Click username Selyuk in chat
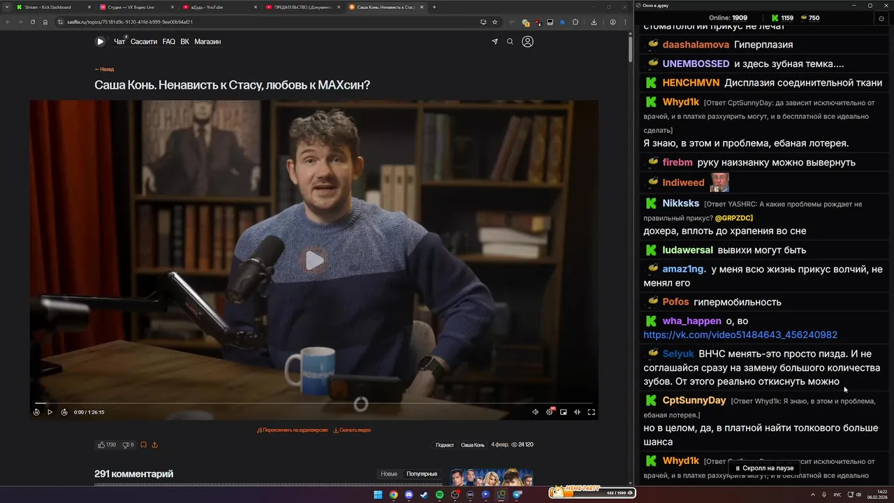Screen dimensions: 894x503 [x=678, y=353]
